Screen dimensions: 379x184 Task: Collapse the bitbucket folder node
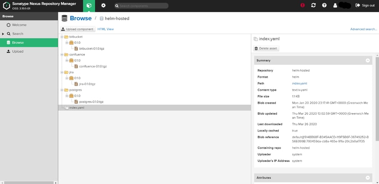(62, 37)
